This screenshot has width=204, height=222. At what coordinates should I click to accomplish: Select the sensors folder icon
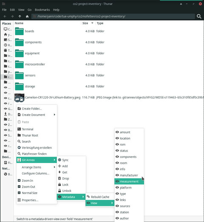pos(19,75)
